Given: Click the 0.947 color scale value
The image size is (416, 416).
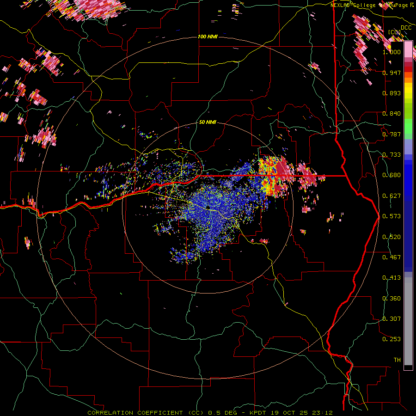Looking at the screenshot, I should pyautogui.click(x=392, y=73).
